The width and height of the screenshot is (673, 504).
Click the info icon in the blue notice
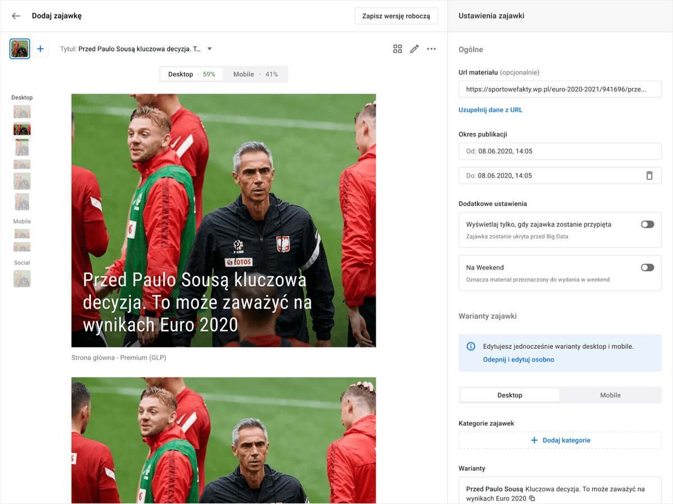pos(471,347)
